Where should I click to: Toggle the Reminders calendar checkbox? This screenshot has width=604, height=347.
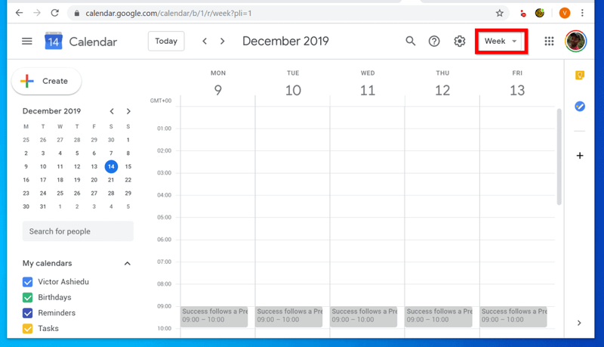pos(28,313)
